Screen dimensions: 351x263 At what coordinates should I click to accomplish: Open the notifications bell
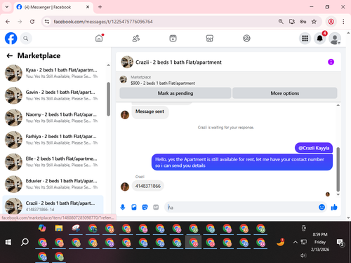click(x=320, y=39)
